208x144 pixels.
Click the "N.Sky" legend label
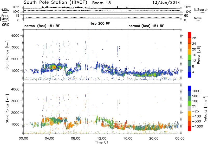(5, 10)
